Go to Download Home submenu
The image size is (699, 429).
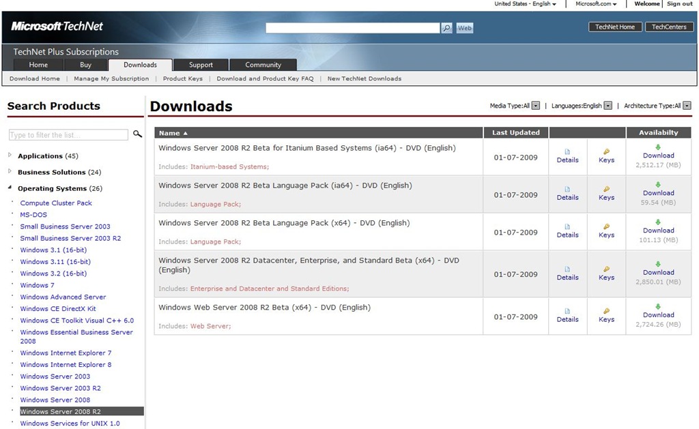pos(35,78)
